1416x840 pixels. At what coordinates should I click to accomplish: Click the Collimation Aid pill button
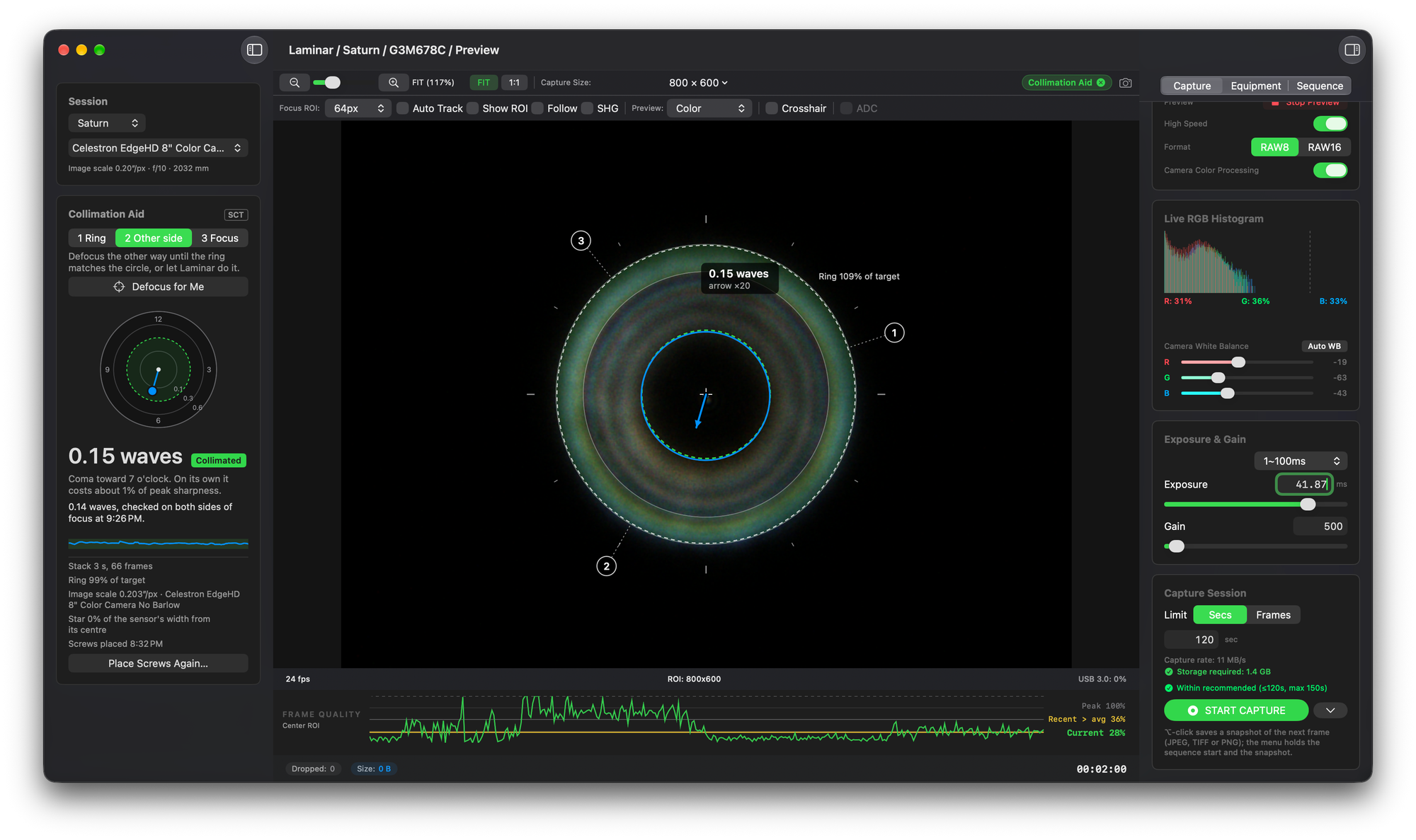(1066, 83)
